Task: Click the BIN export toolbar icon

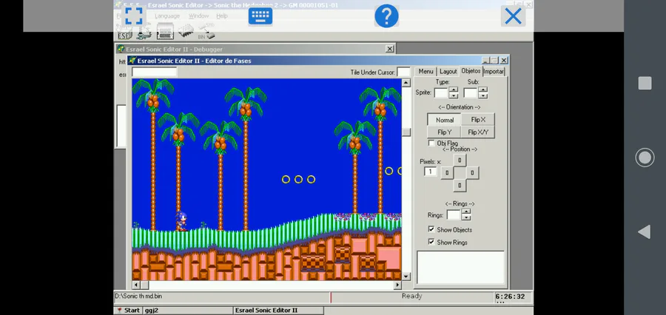Action: tap(206, 33)
